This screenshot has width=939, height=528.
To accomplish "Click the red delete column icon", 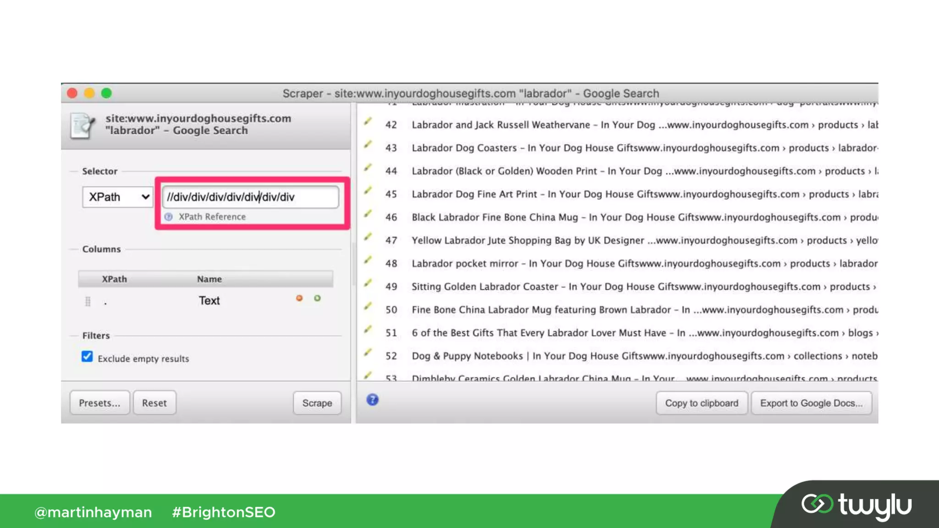I will point(299,298).
